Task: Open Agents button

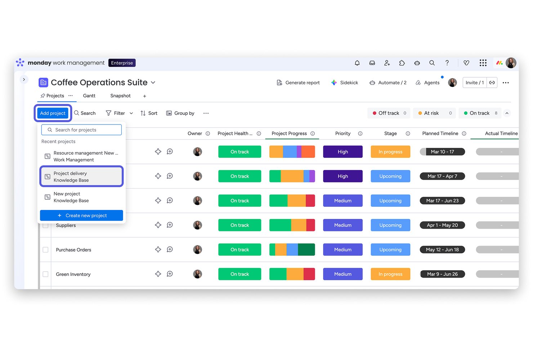Action: click(x=427, y=83)
